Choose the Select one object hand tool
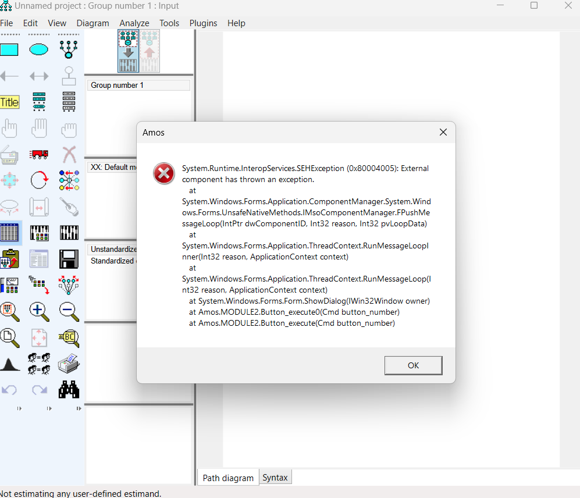 click(9, 129)
